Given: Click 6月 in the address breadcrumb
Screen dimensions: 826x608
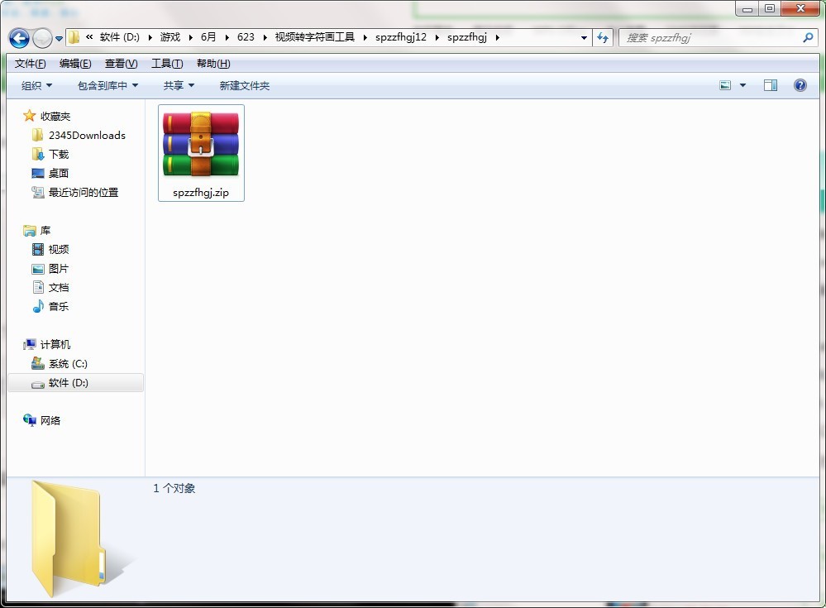Looking at the screenshot, I should tap(208, 37).
